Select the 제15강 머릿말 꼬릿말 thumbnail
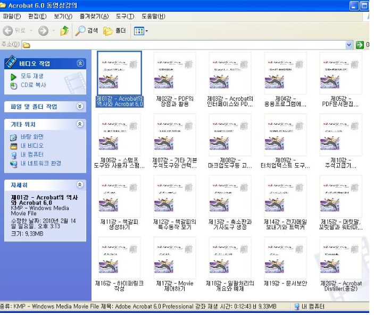This screenshot has height=315, width=374. 340,197
